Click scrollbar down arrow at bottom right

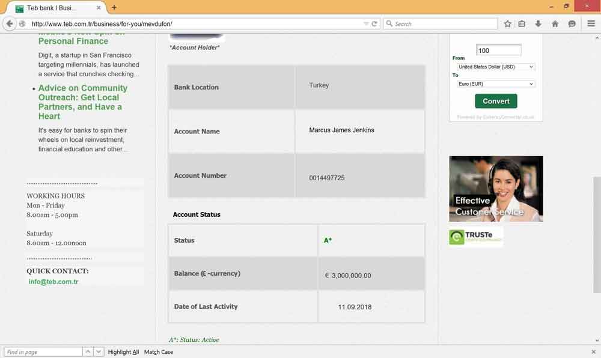pyautogui.click(x=597, y=341)
